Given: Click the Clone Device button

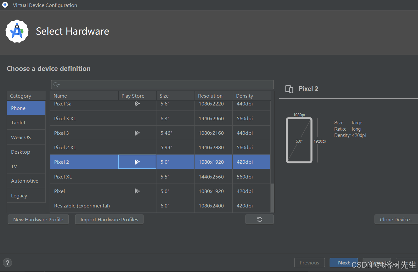Looking at the screenshot, I should pos(396,219).
